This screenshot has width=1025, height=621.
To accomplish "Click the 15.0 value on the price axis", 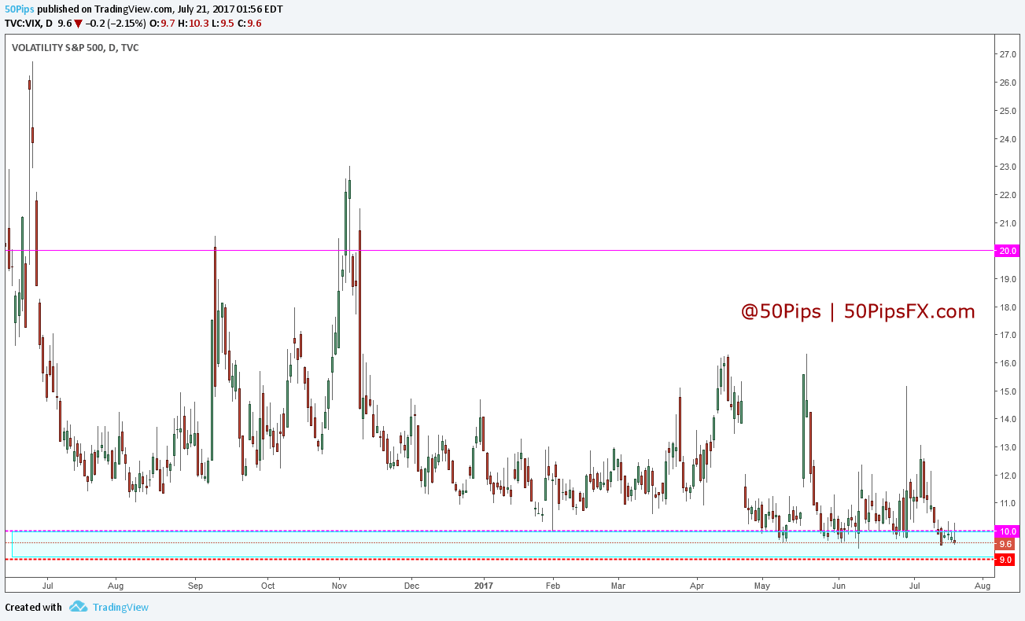I will (x=1009, y=391).
